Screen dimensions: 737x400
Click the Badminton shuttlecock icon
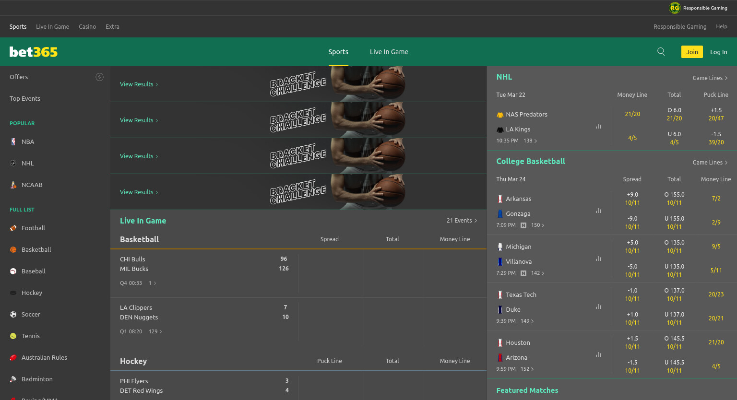pyautogui.click(x=13, y=379)
